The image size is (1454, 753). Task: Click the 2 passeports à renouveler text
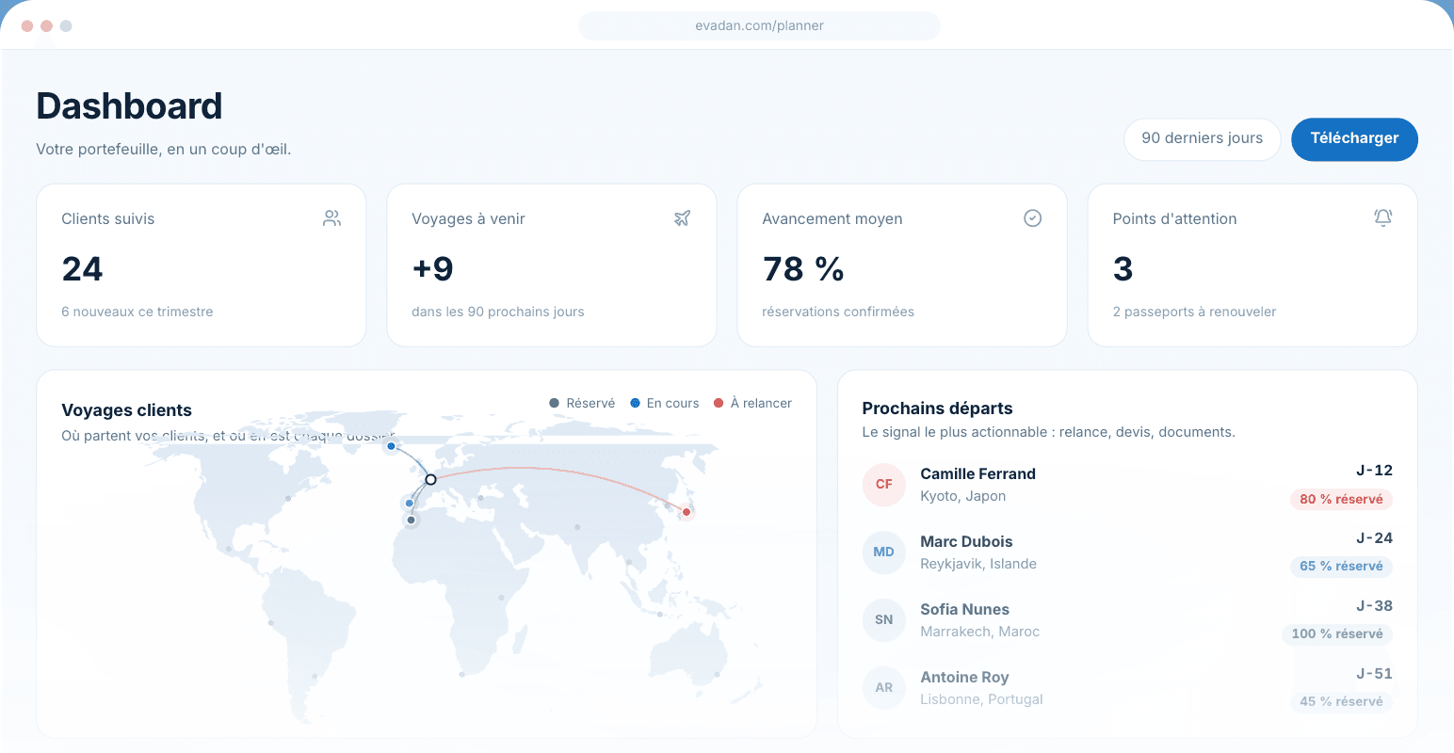(x=1194, y=312)
